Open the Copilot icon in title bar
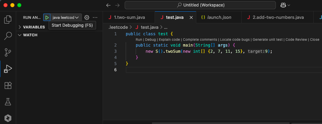The width and height of the screenshot is (322, 124). 283,5
